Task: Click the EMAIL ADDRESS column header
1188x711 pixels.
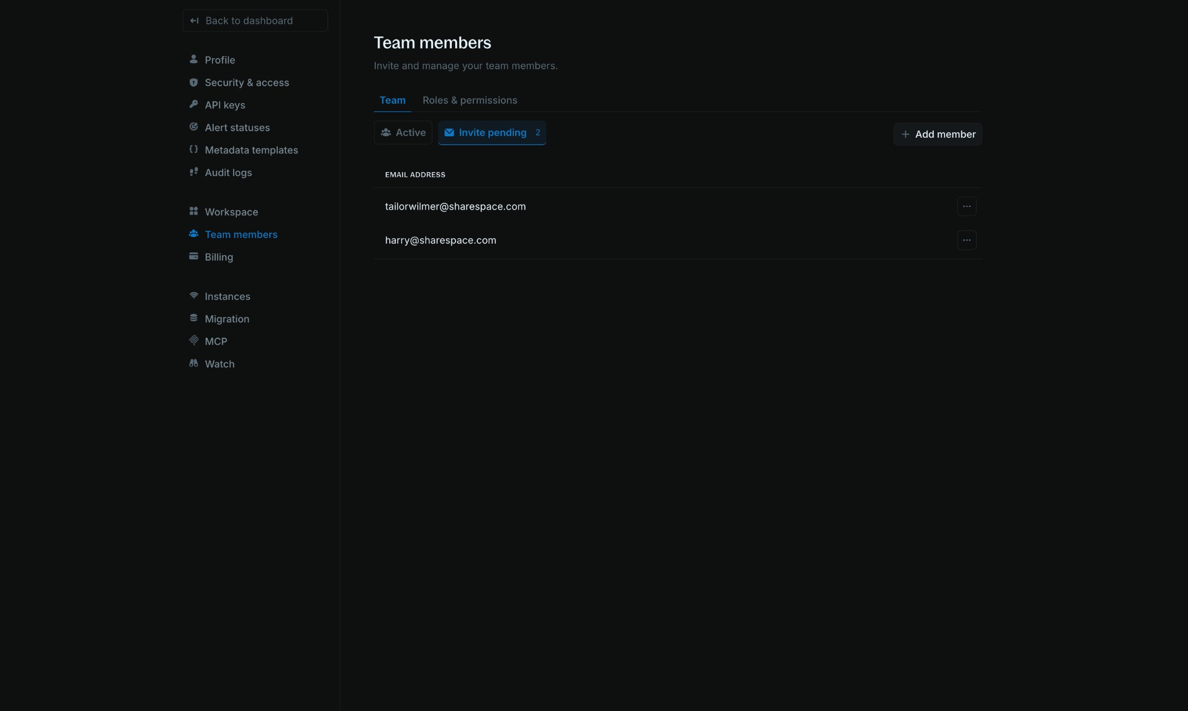Action: [x=415, y=174]
